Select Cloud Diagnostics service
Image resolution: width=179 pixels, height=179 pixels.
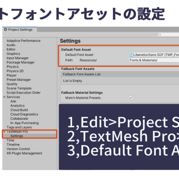click(x=24, y=114)
